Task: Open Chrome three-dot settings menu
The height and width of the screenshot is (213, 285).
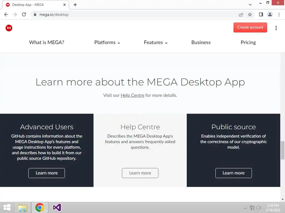Action: (279, 14)
